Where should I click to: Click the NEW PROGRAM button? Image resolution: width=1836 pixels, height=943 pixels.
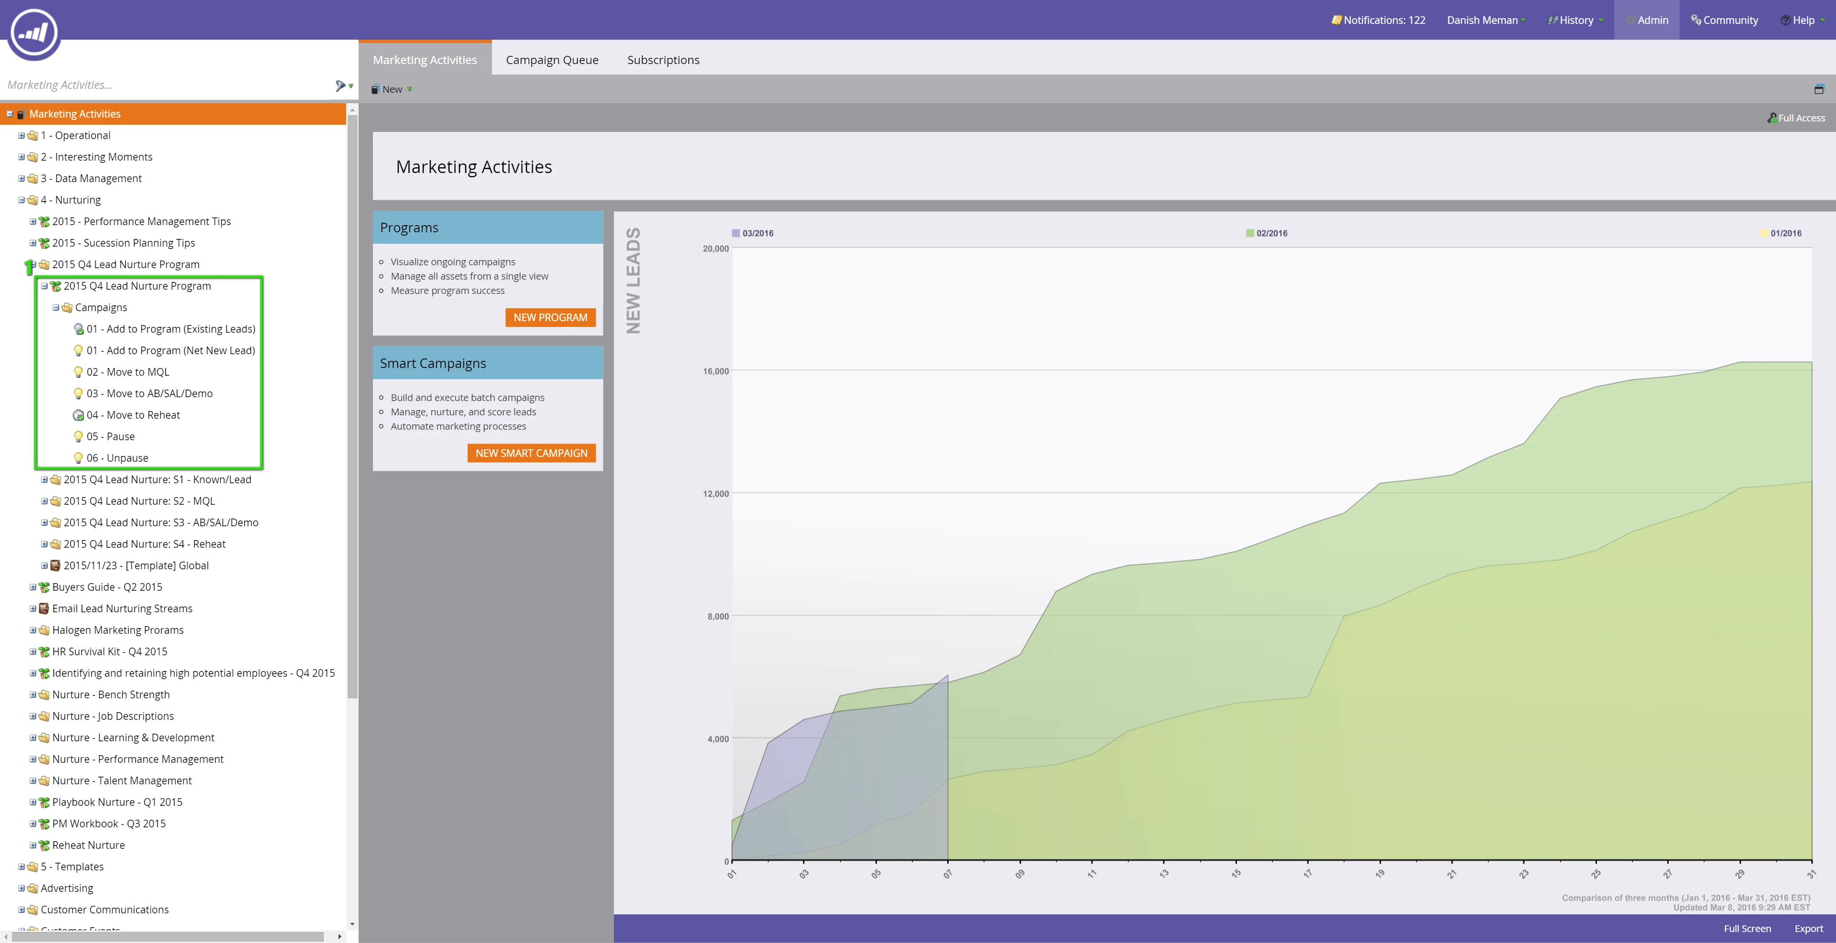tap(550, 318)
